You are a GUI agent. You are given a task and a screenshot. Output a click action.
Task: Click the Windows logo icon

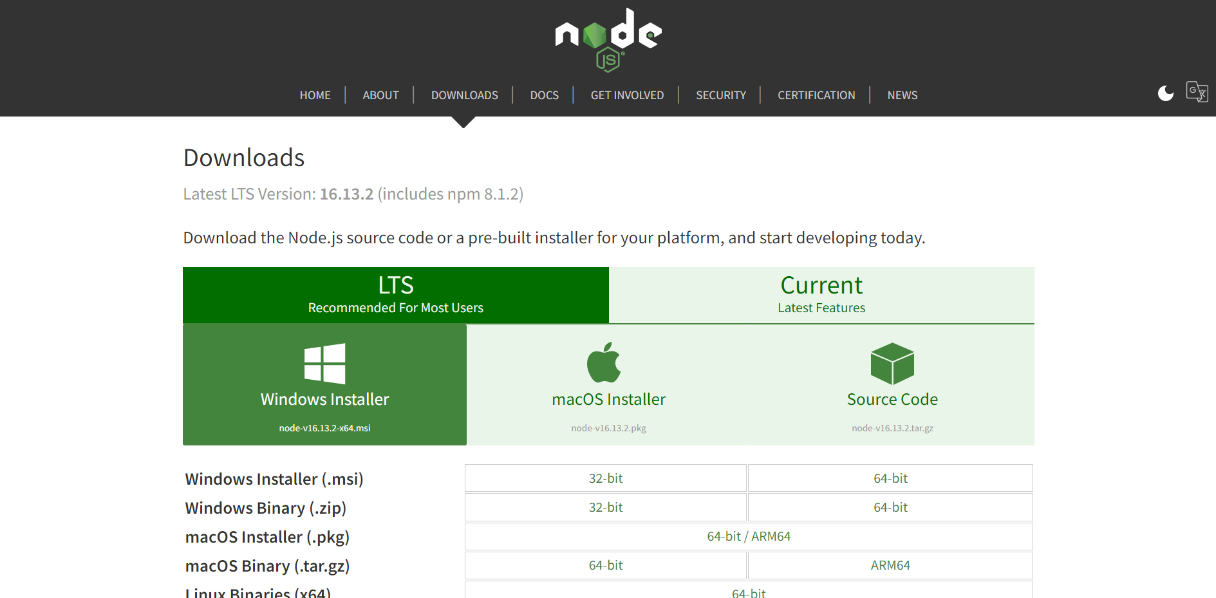tap(324, 364)
